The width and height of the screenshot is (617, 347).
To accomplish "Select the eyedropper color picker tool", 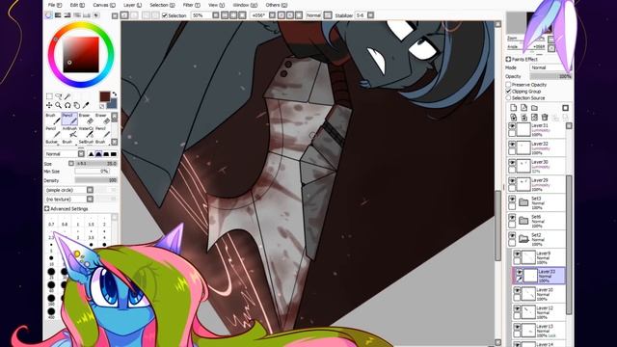I will (86, 105).
